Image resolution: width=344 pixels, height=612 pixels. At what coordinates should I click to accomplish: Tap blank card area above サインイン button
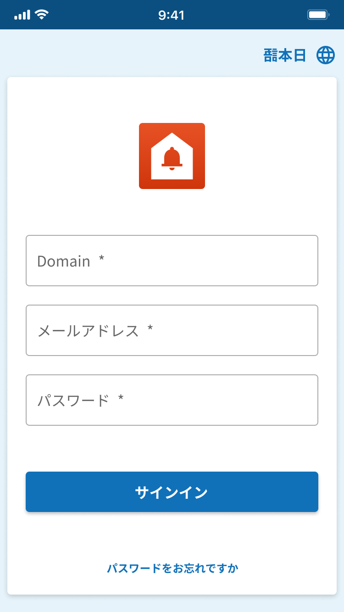click(x=172, y=449)
